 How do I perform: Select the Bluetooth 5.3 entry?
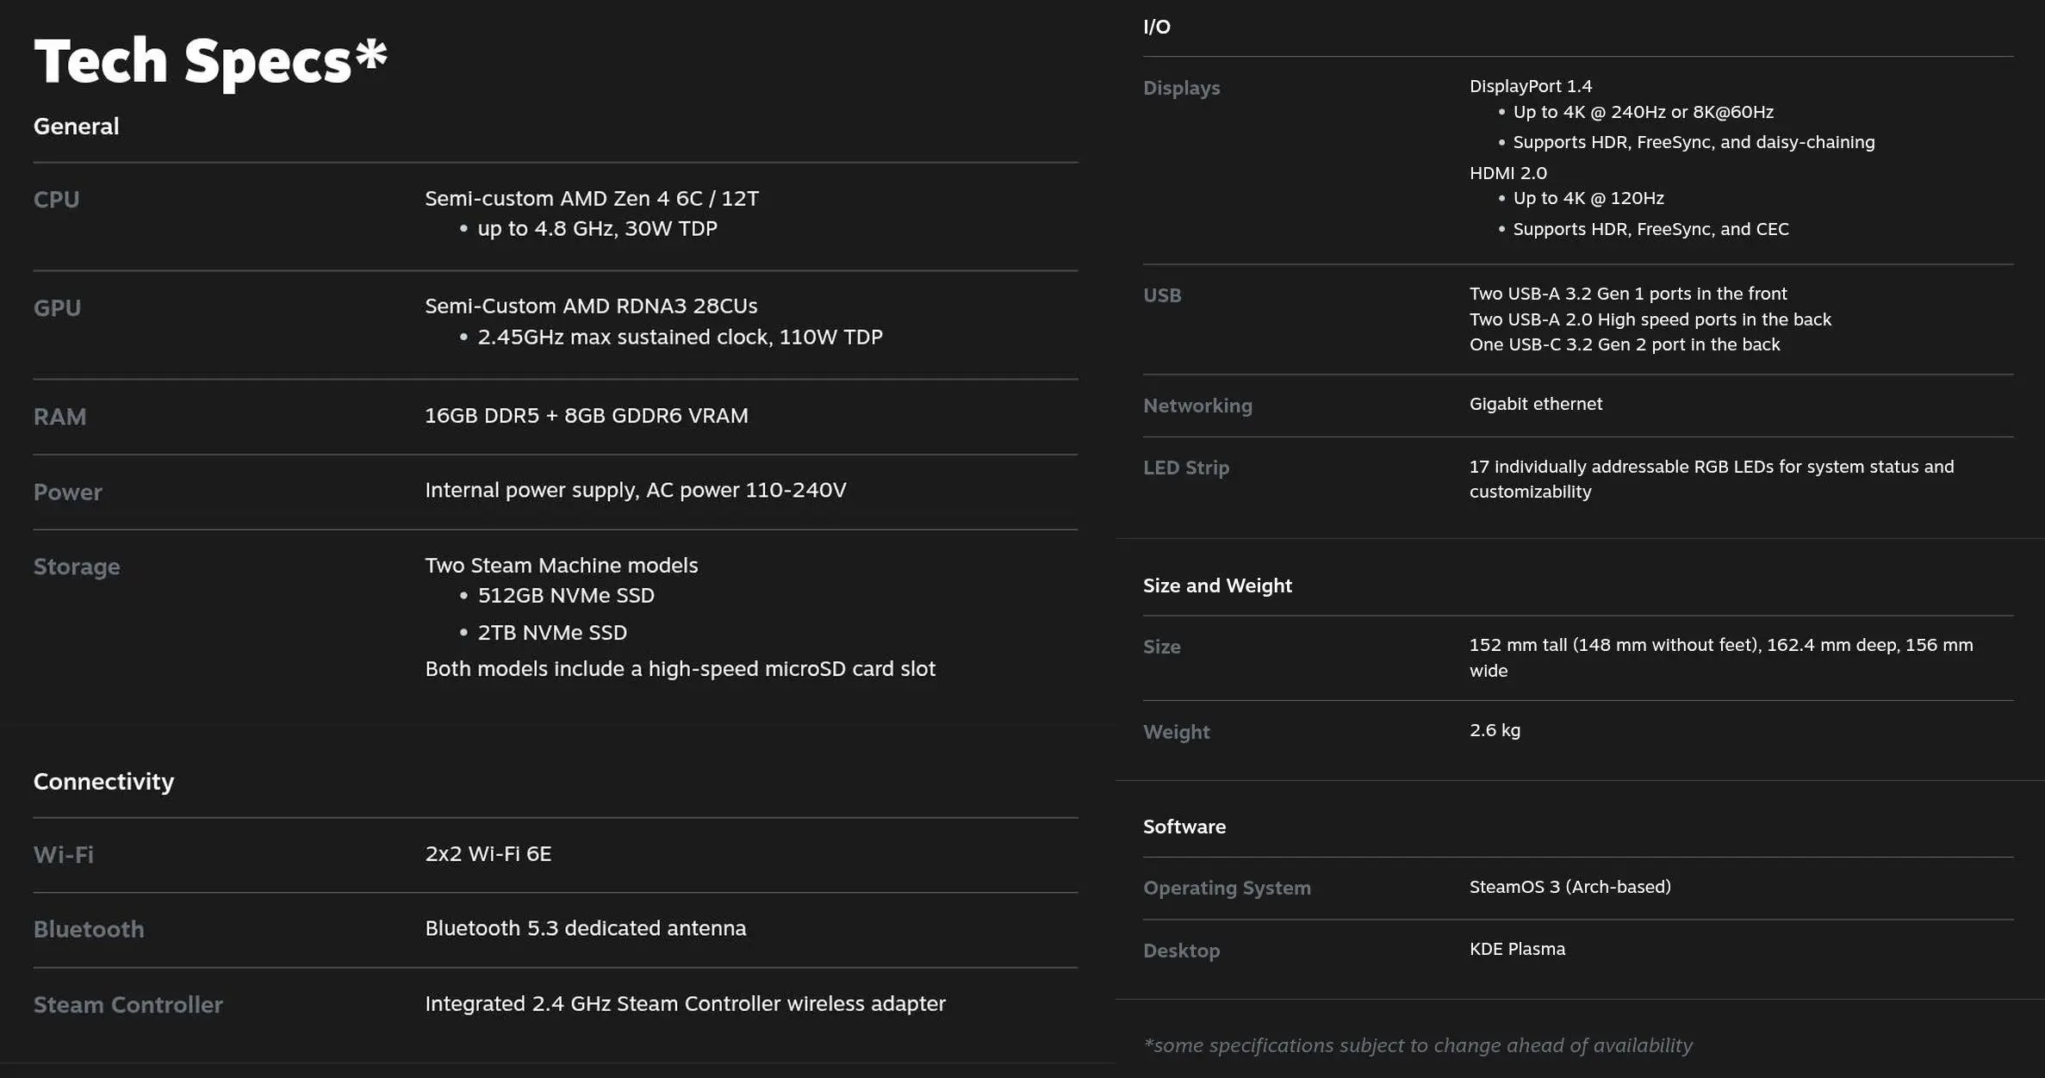[x=585, y=928]
